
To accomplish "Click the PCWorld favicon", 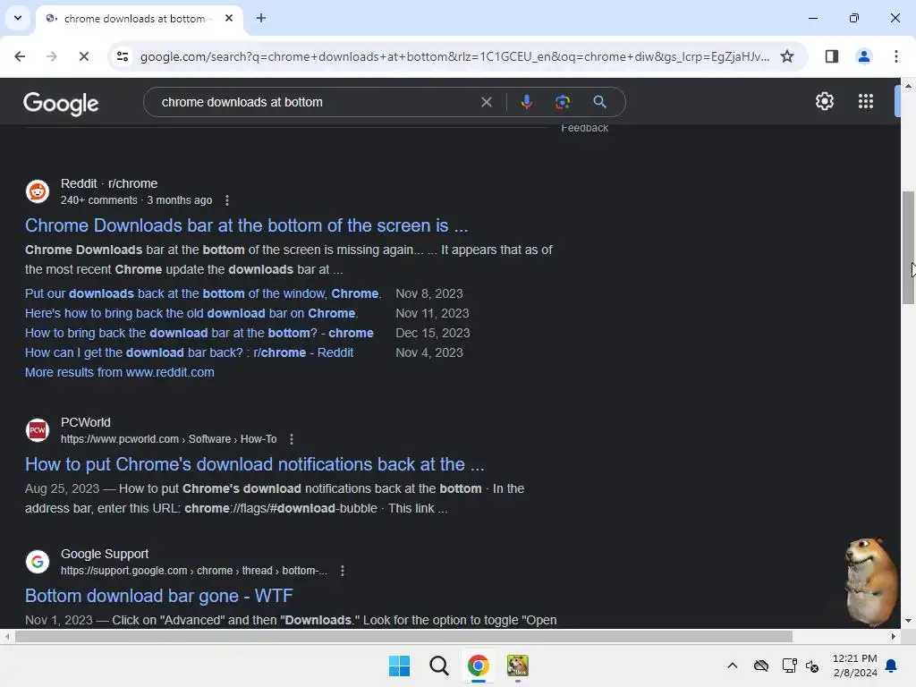I will tap(38, 430).
